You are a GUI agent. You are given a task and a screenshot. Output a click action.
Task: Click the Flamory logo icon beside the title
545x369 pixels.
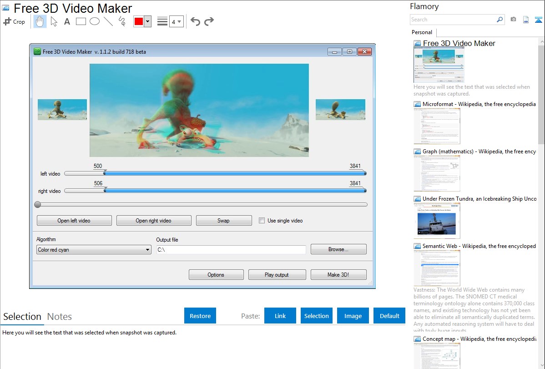click(x=5, y=8)
